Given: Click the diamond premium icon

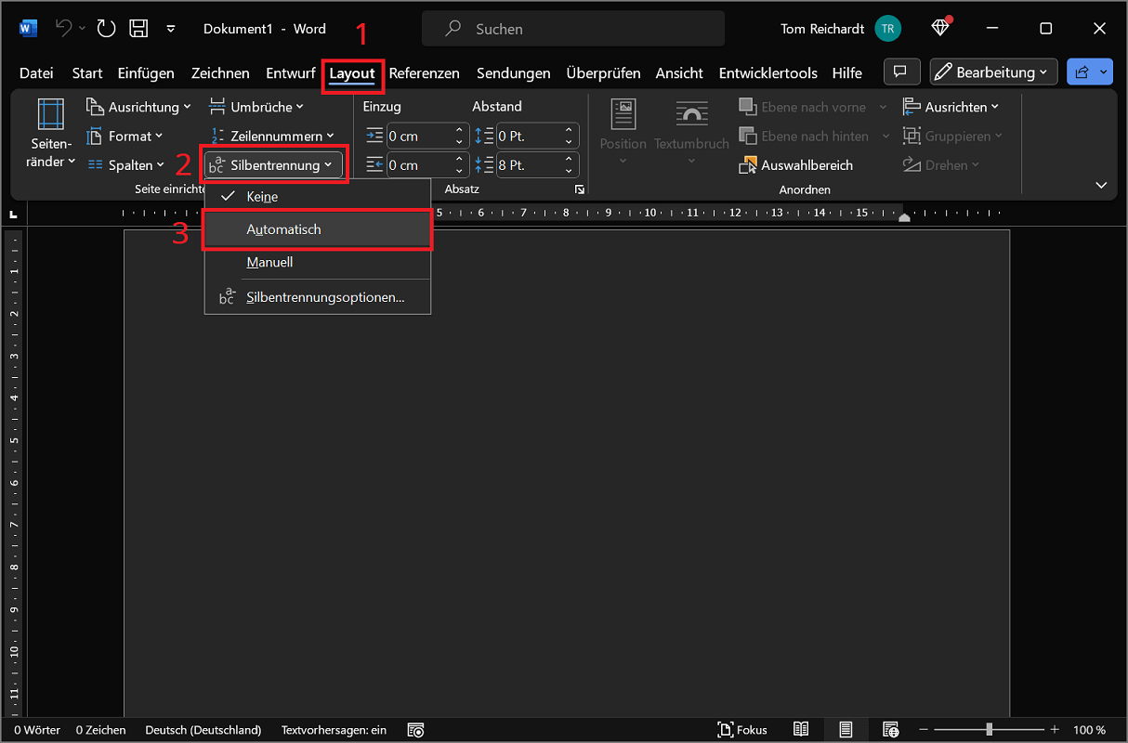Looking at the screenshot, I should point(940,28).
